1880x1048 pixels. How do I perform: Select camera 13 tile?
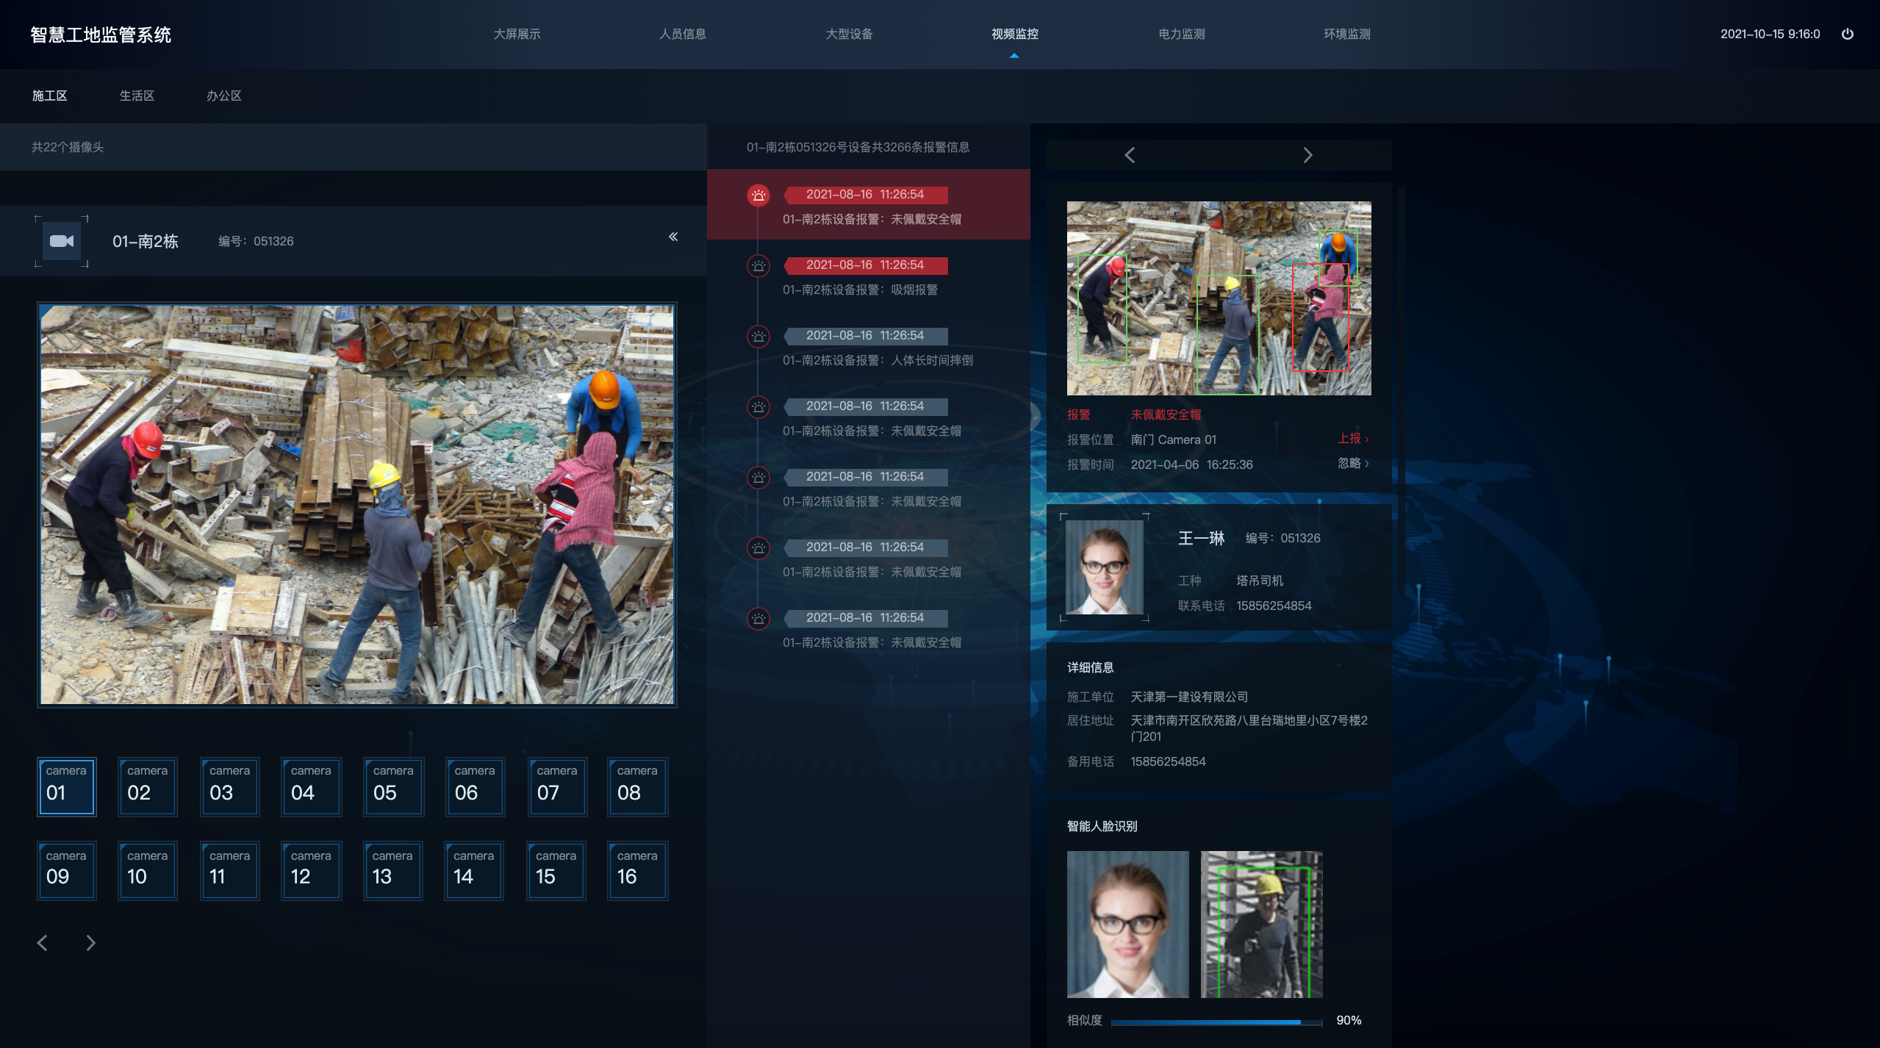point(392,871)
